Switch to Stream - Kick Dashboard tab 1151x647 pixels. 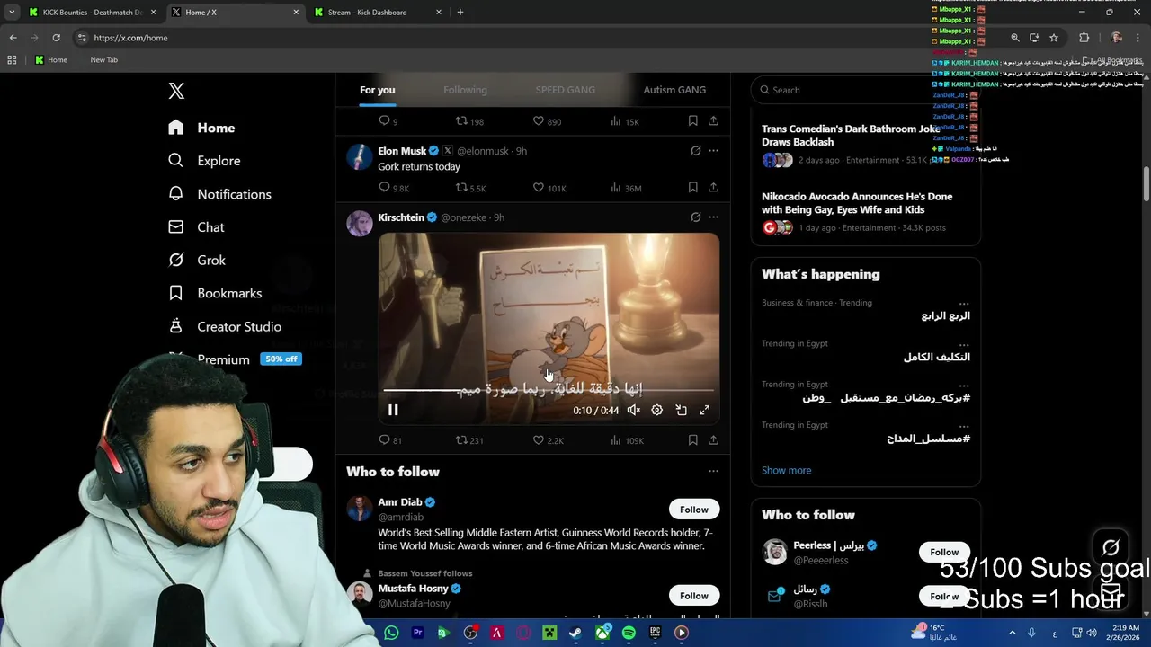(376, 13)
